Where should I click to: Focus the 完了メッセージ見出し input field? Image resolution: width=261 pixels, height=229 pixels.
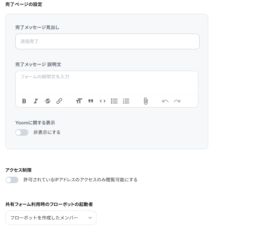click(107, 41)
